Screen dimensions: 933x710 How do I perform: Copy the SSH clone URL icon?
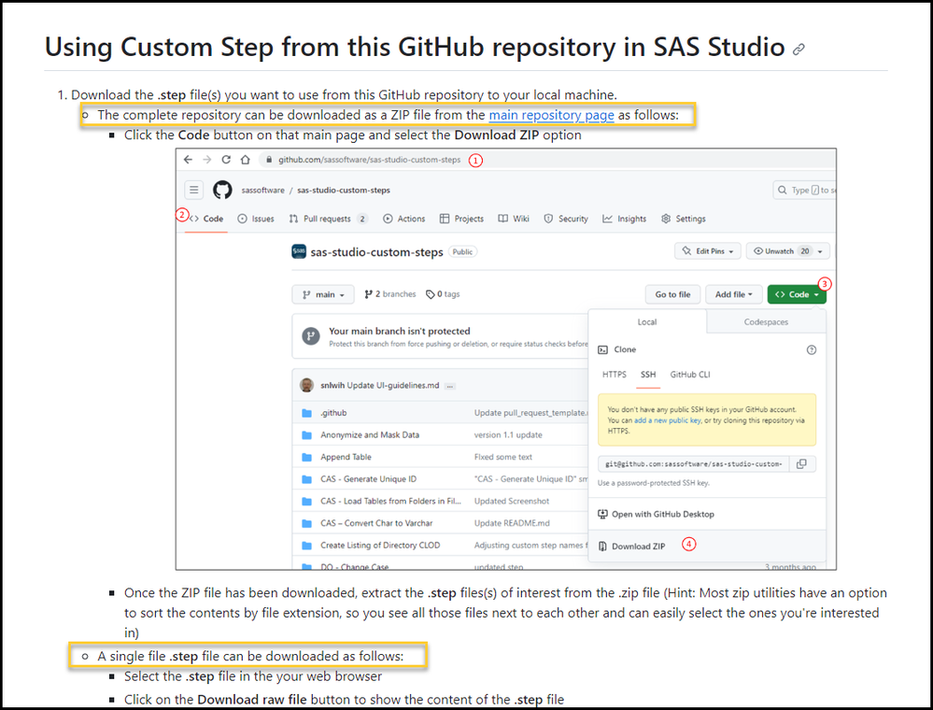802,463
